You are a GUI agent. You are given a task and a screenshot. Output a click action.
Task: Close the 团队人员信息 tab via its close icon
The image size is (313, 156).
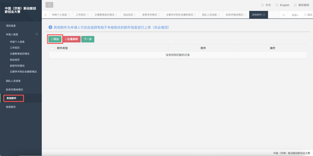(x=219, y=14)
